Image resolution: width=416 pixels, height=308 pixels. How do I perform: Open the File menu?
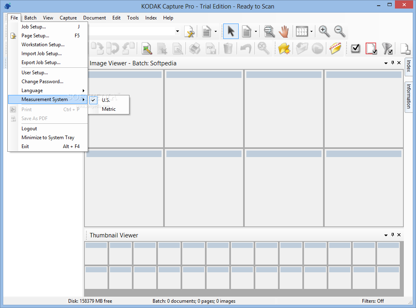[x=14, y=18]
